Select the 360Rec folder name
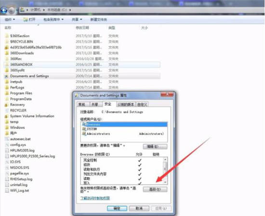Screen dimensions: 265x216 16,59
